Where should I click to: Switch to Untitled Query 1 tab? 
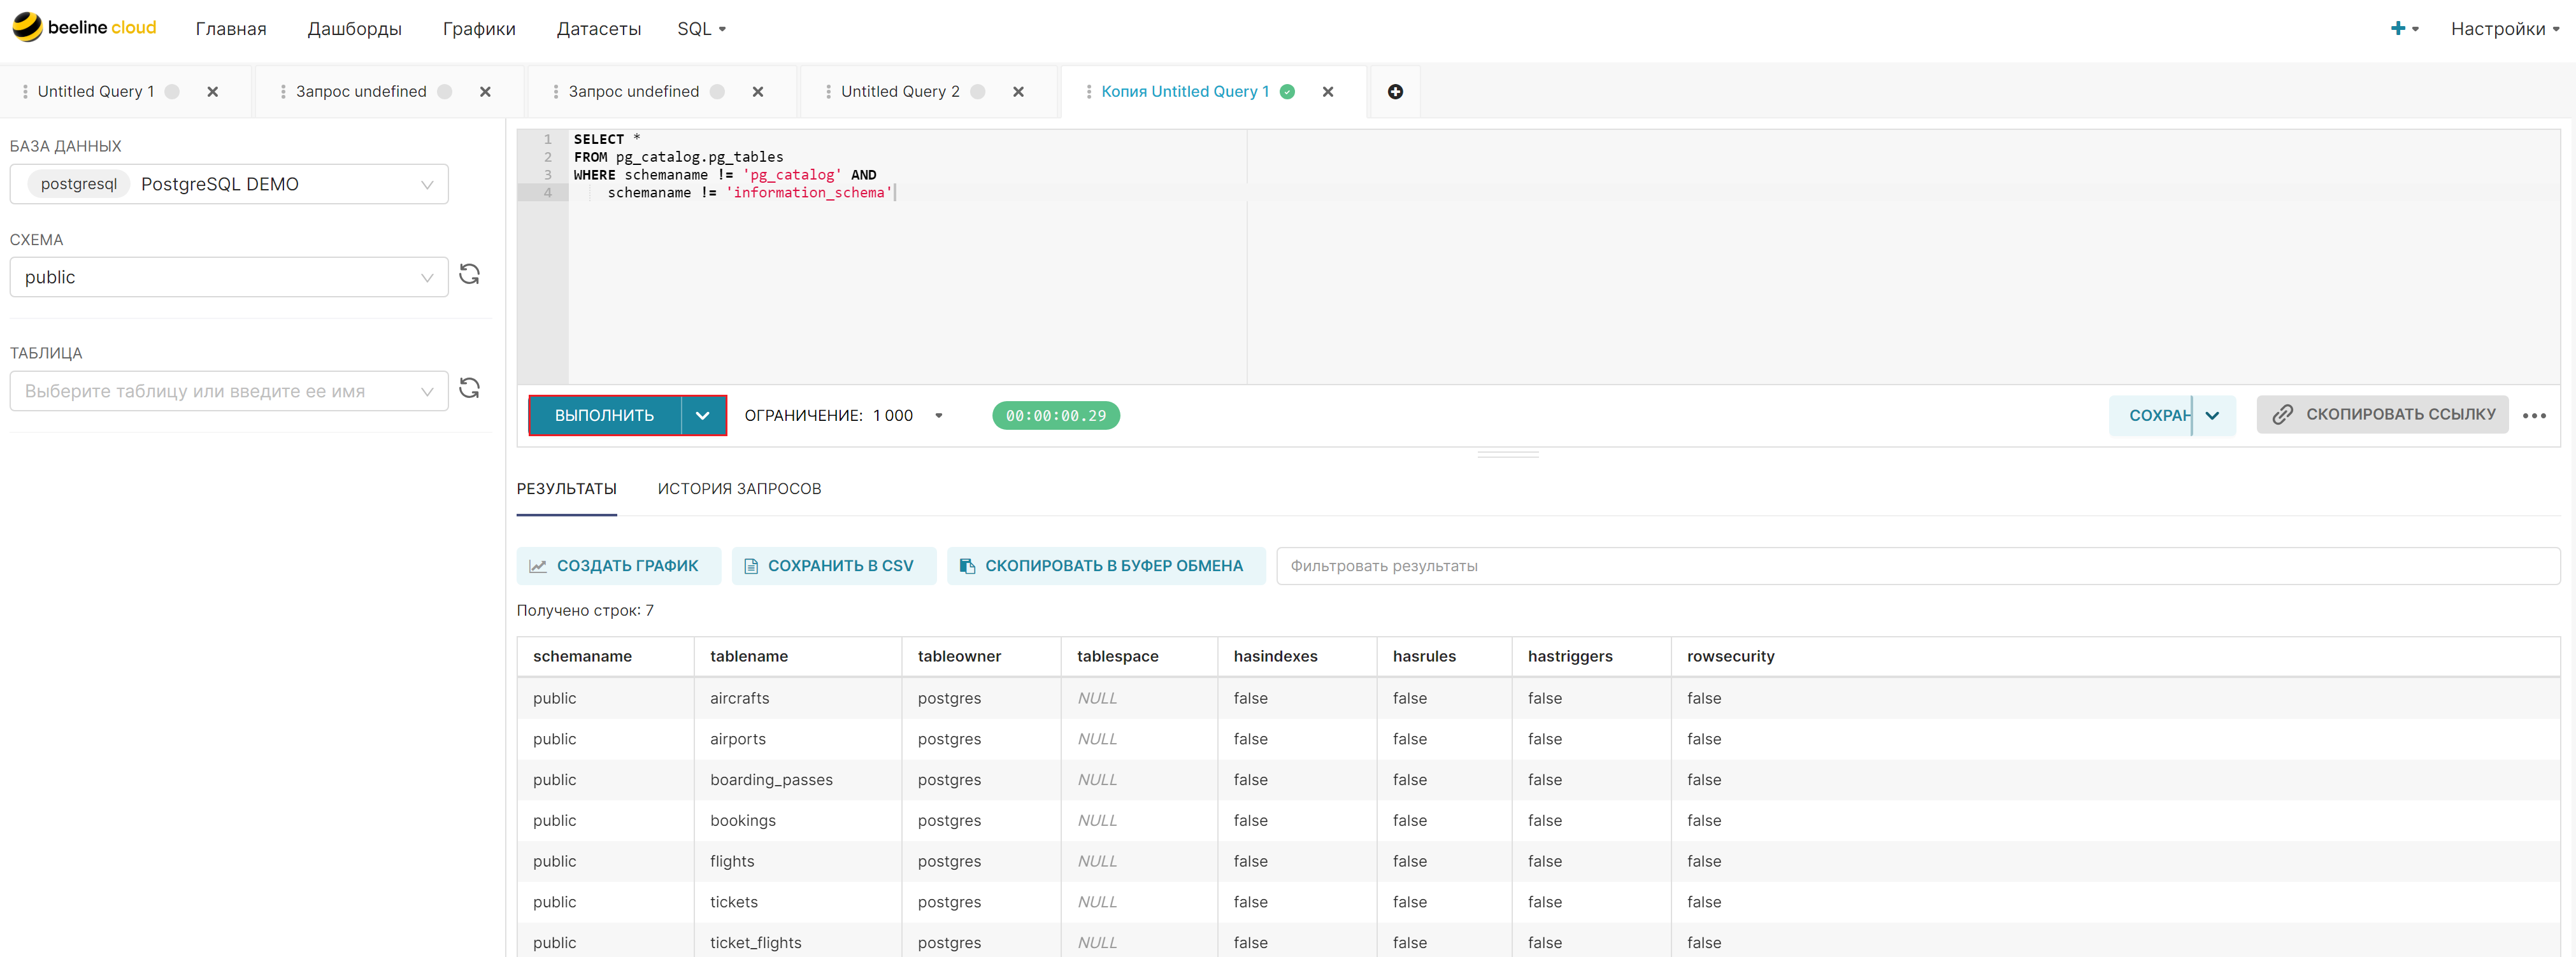[x=96, y=91]
